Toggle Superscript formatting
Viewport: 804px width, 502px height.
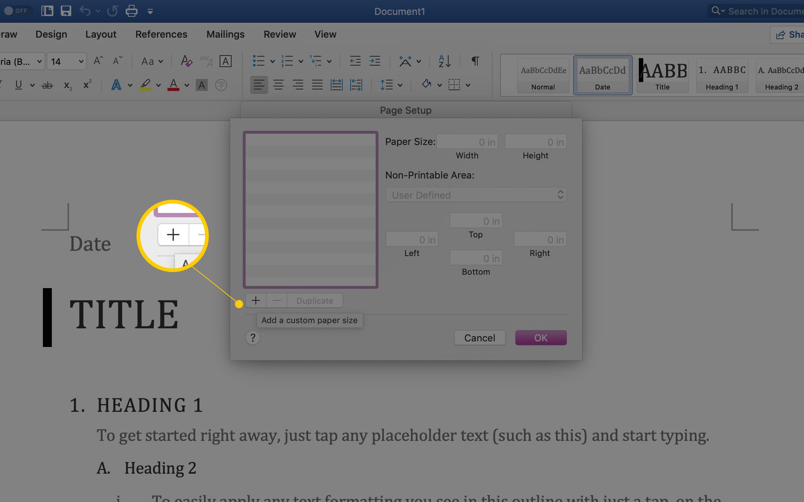point(87,85)
